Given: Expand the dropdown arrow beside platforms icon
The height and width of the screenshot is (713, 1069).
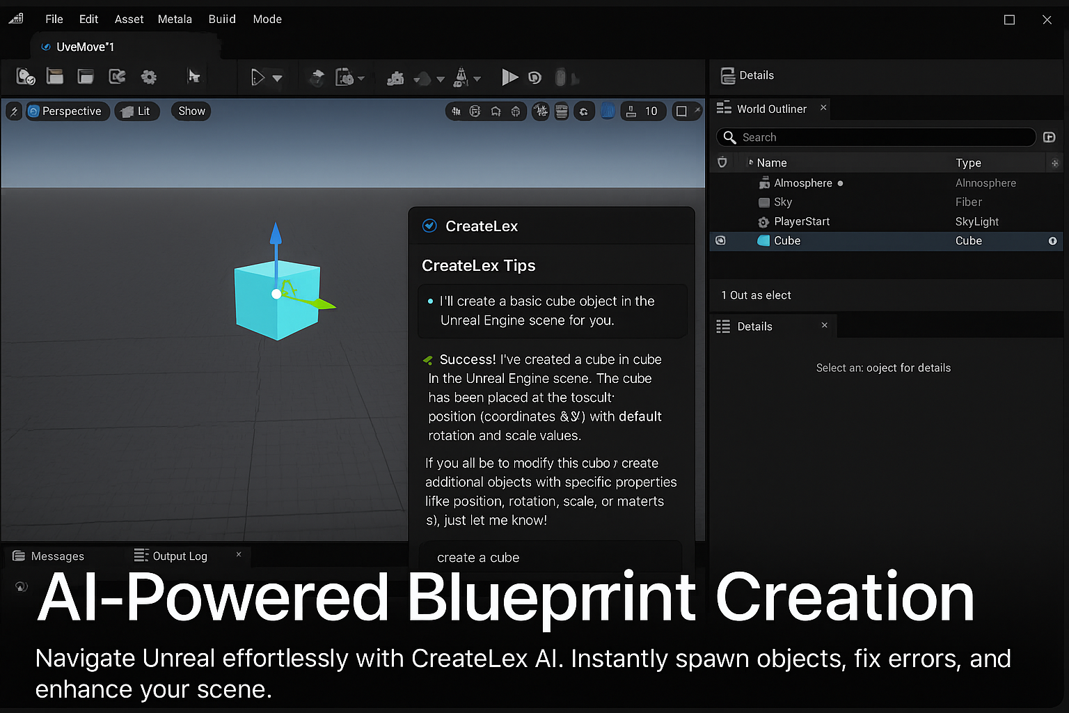Looking at the screenshot, I should pos(477,79).
